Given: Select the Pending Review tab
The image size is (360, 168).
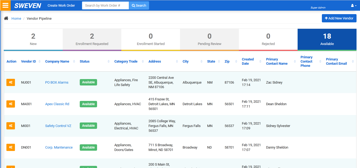Looking at the screenshot, I should [x=209, y=39].
